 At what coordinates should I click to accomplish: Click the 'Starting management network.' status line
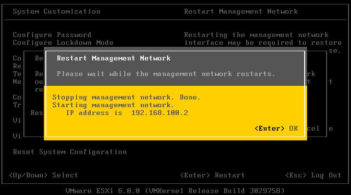pos(113,105)
